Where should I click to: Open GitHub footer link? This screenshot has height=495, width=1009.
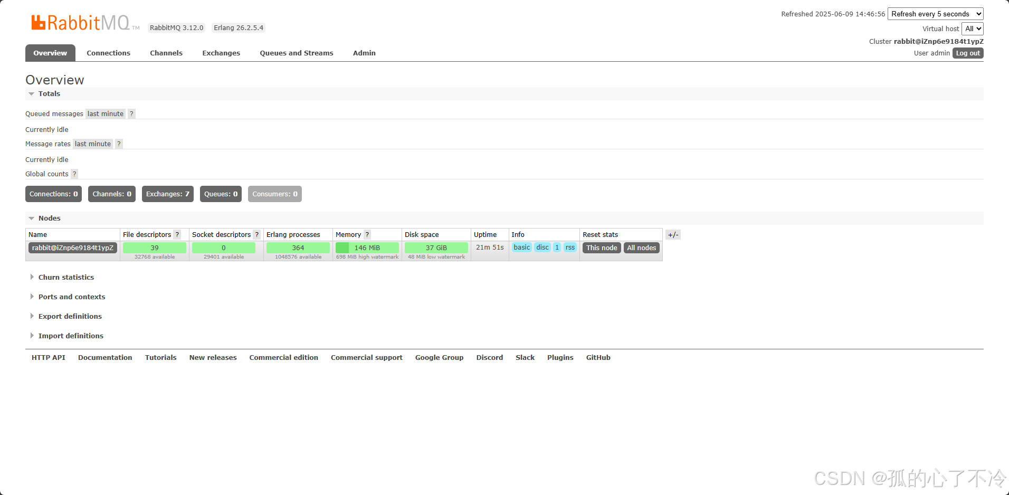[x=598, y=357]
